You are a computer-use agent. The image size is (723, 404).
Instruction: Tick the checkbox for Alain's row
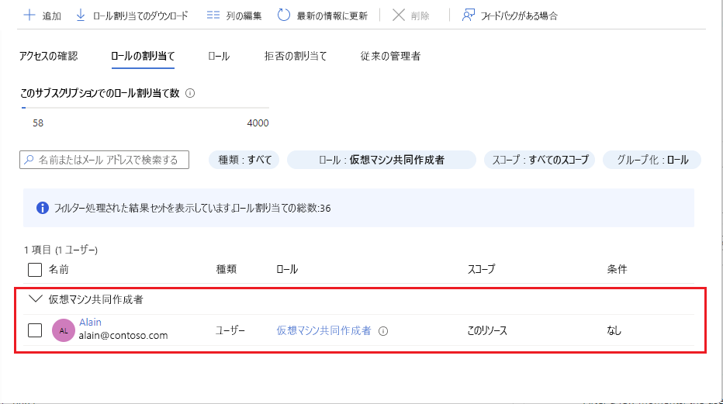pyautogui.click(x=35, y=330)
